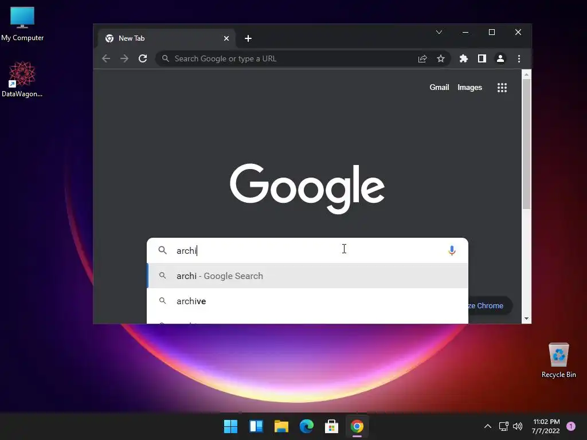Click the vertical scrollbar thumb
Image resolution: width=587 pixels, height=440 pixels.
pyautogui.click(x=527, y=144)
